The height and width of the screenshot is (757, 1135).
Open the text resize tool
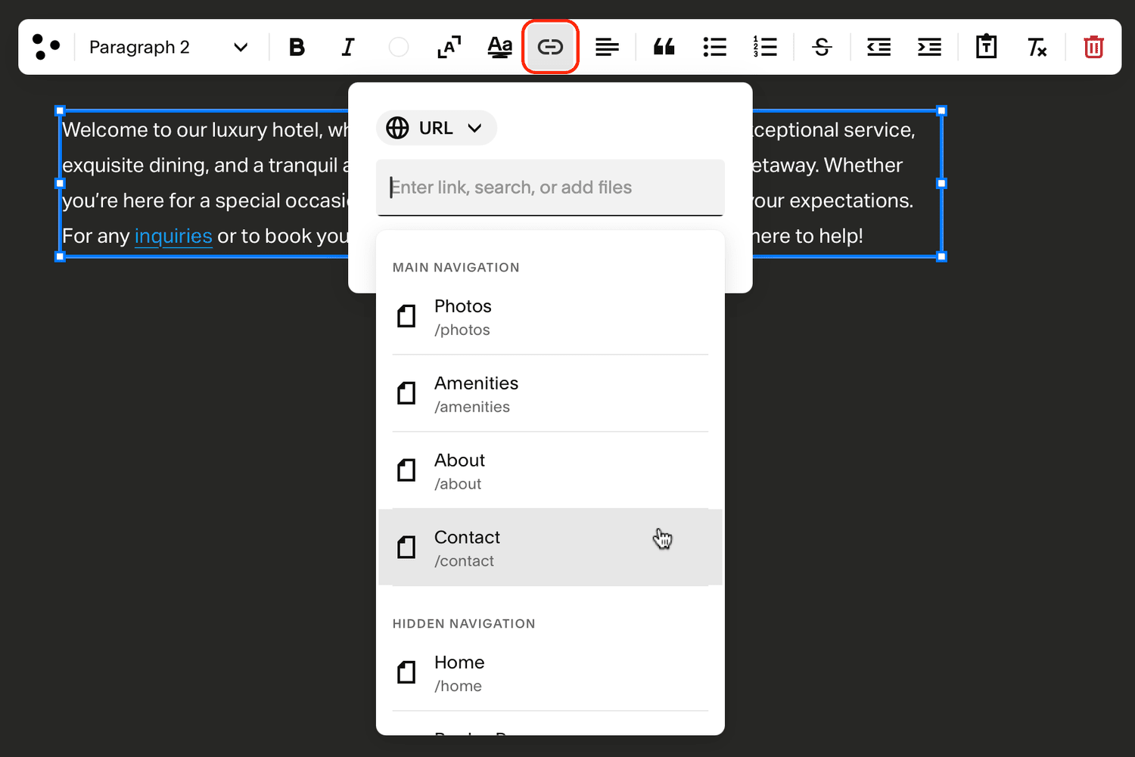click(449, 47)
